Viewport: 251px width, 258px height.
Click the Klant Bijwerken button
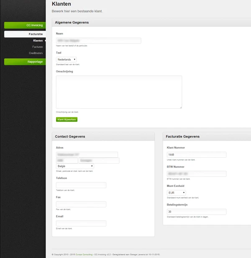point(67,120)
